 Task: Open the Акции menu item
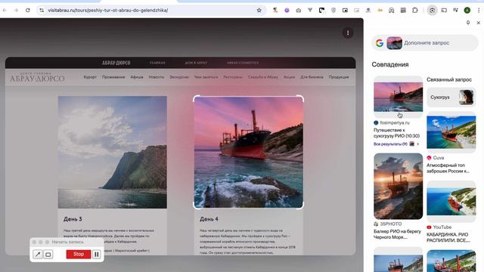click(289, 77)
